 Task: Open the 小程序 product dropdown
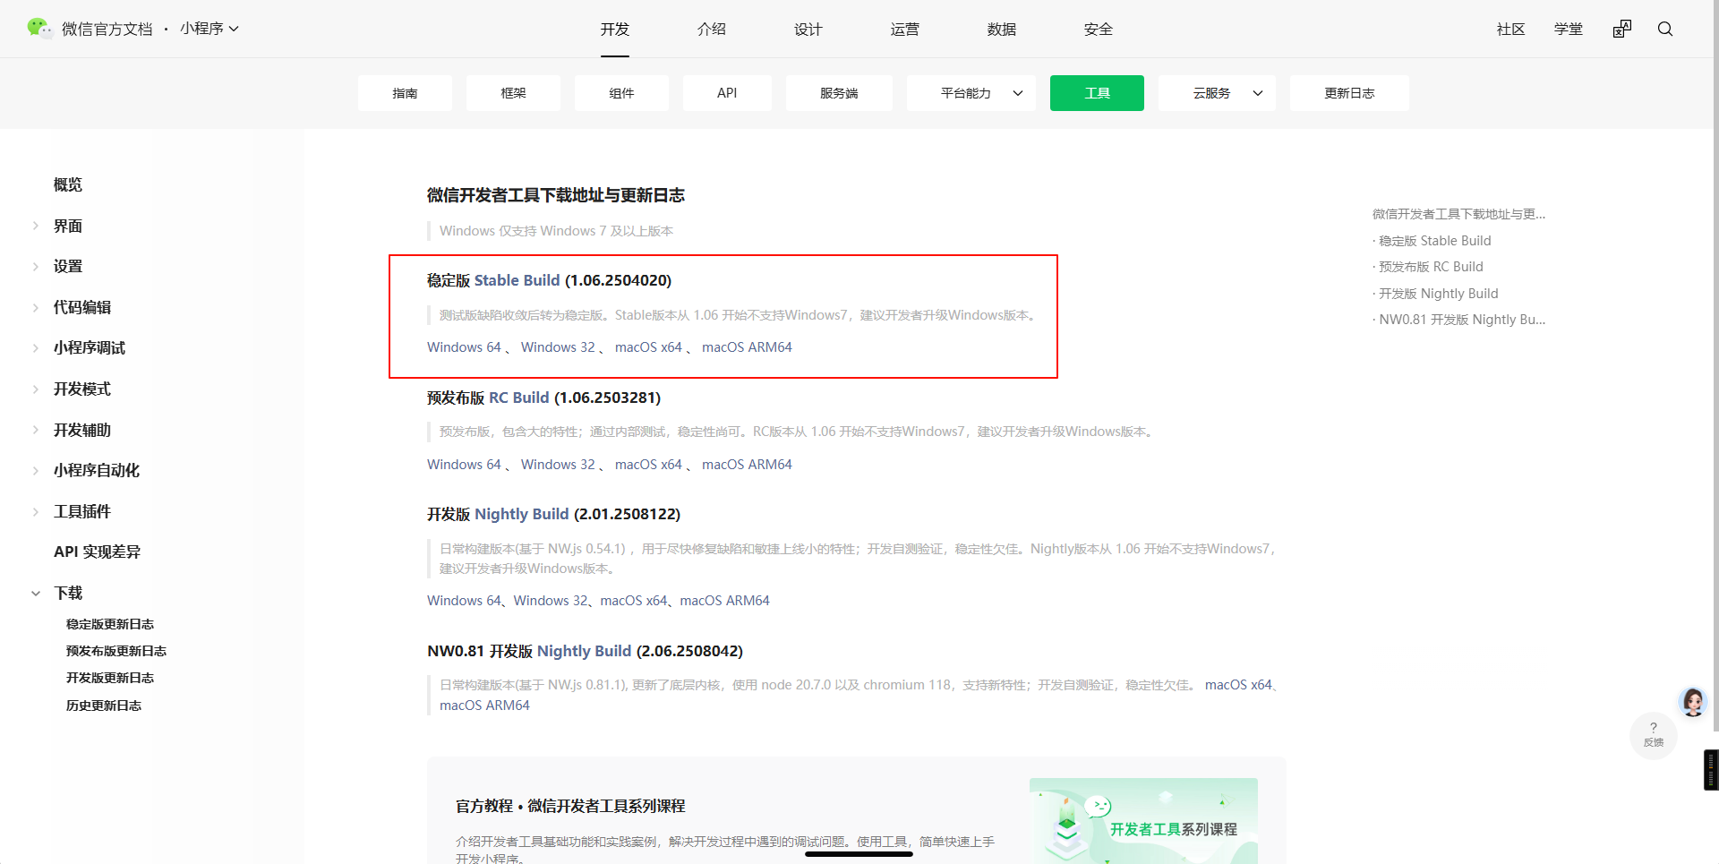(210, 29)
